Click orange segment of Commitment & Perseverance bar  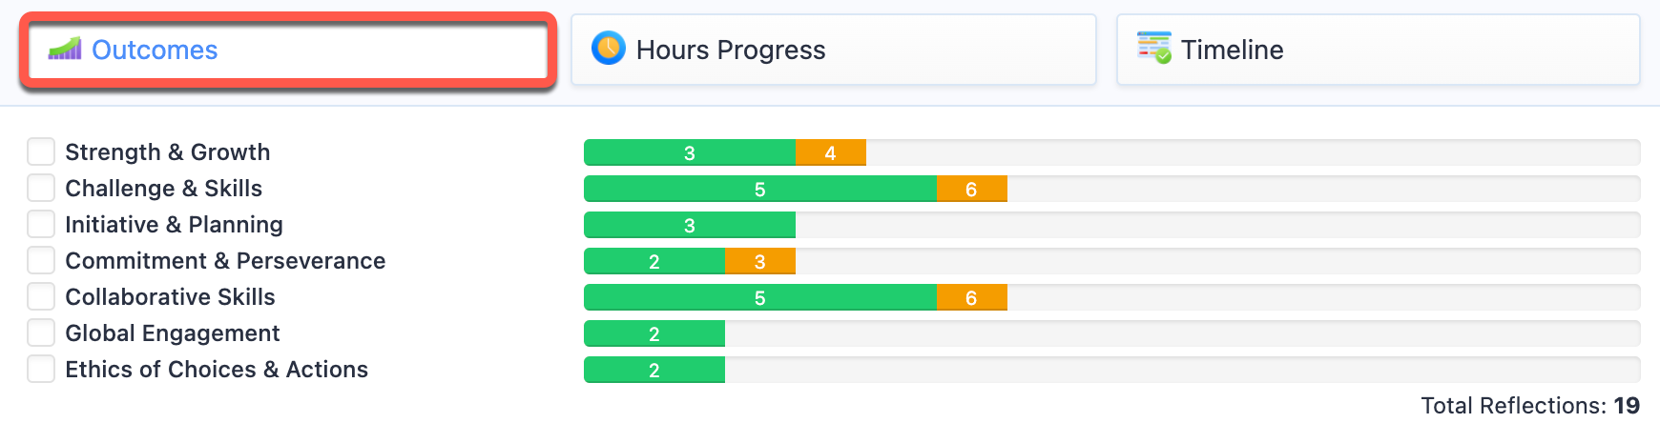[x=759, y=261]
